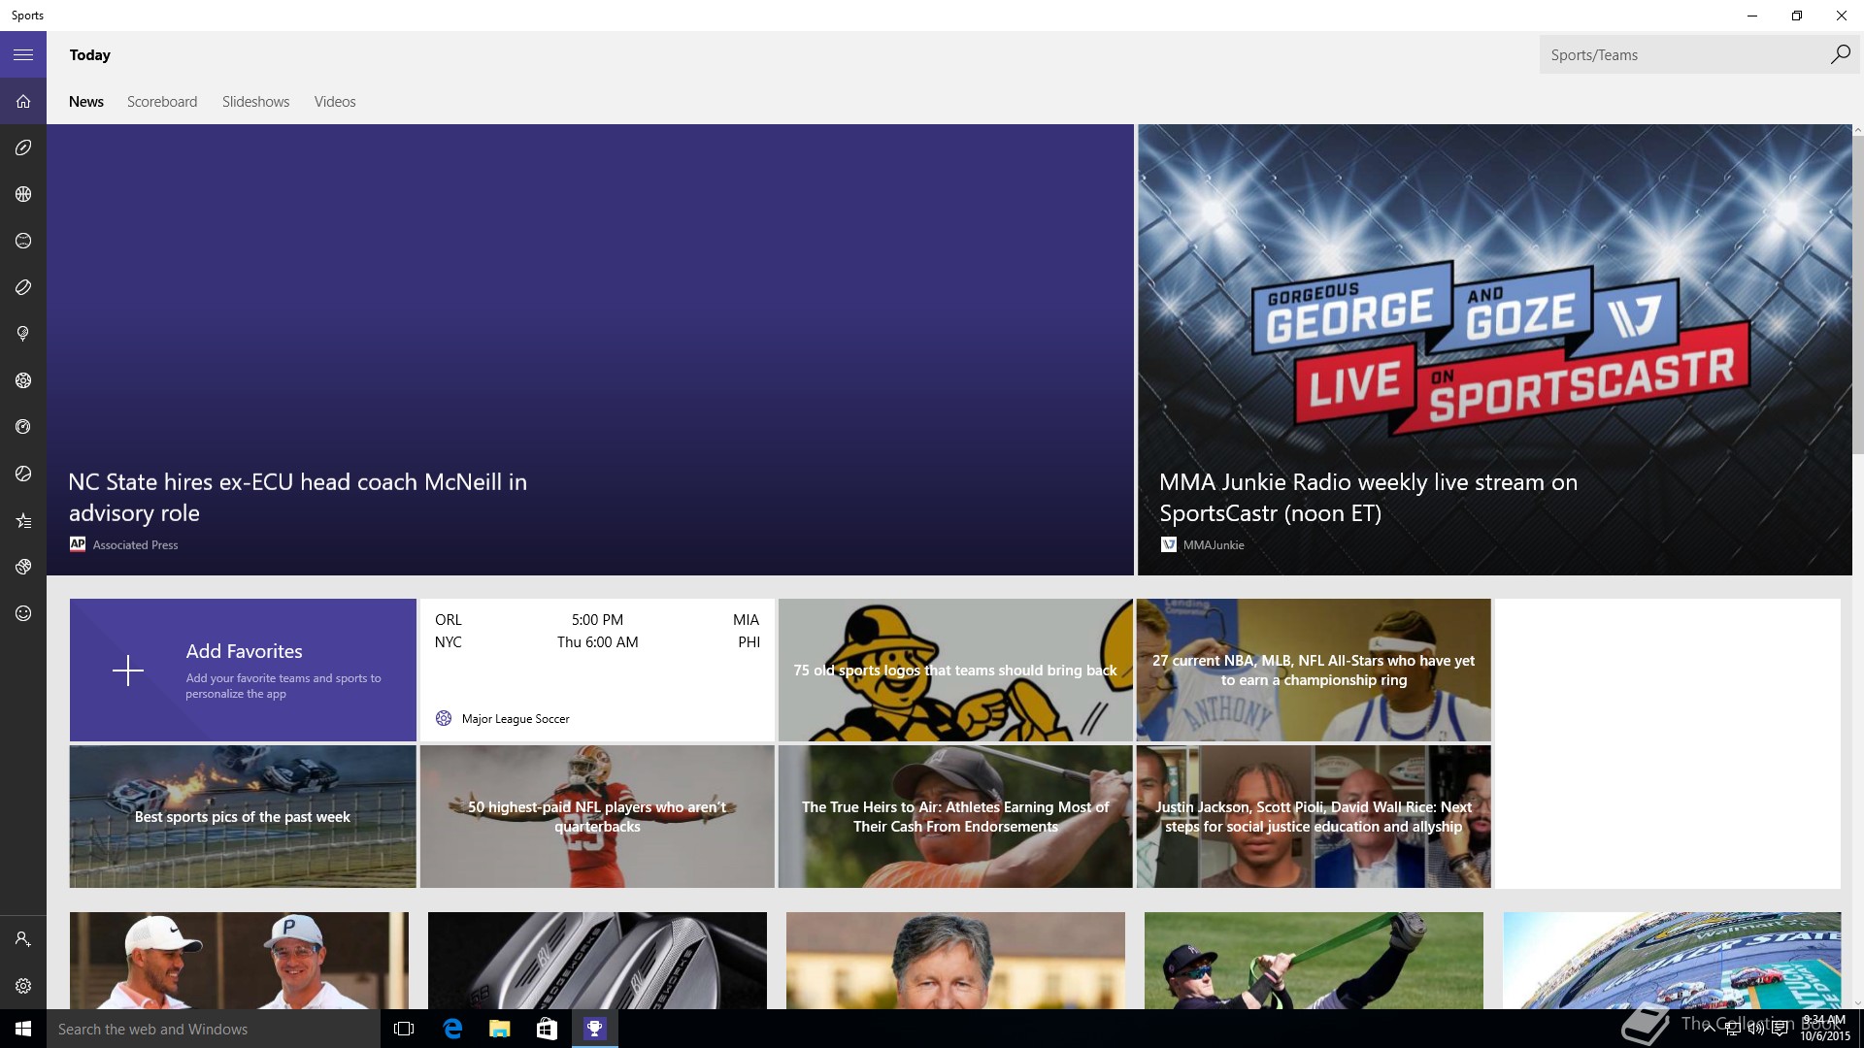Viewport: 1864px width, 1048px height.
Task: Open the soccer ball section in sidebar
Action: (23, 380)
